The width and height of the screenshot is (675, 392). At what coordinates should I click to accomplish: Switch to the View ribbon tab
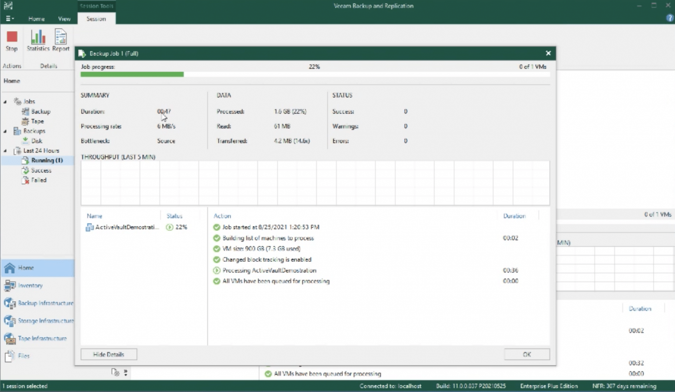pyautogui.click(x=64, y=19)
